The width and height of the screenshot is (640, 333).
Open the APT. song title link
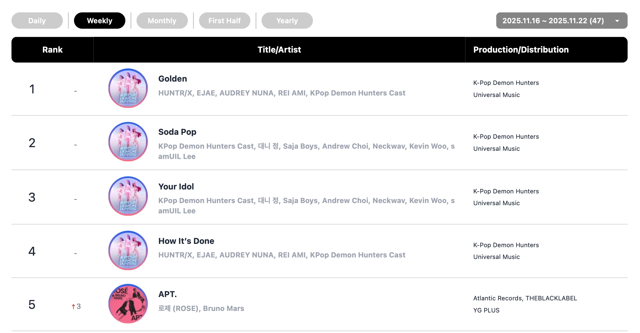coord(168,294)
